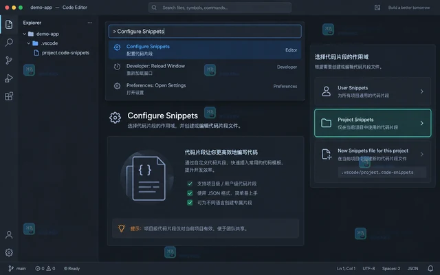Click Ln 1, Col 1 in status bar
Screen dimensions: 440x275
346,269
